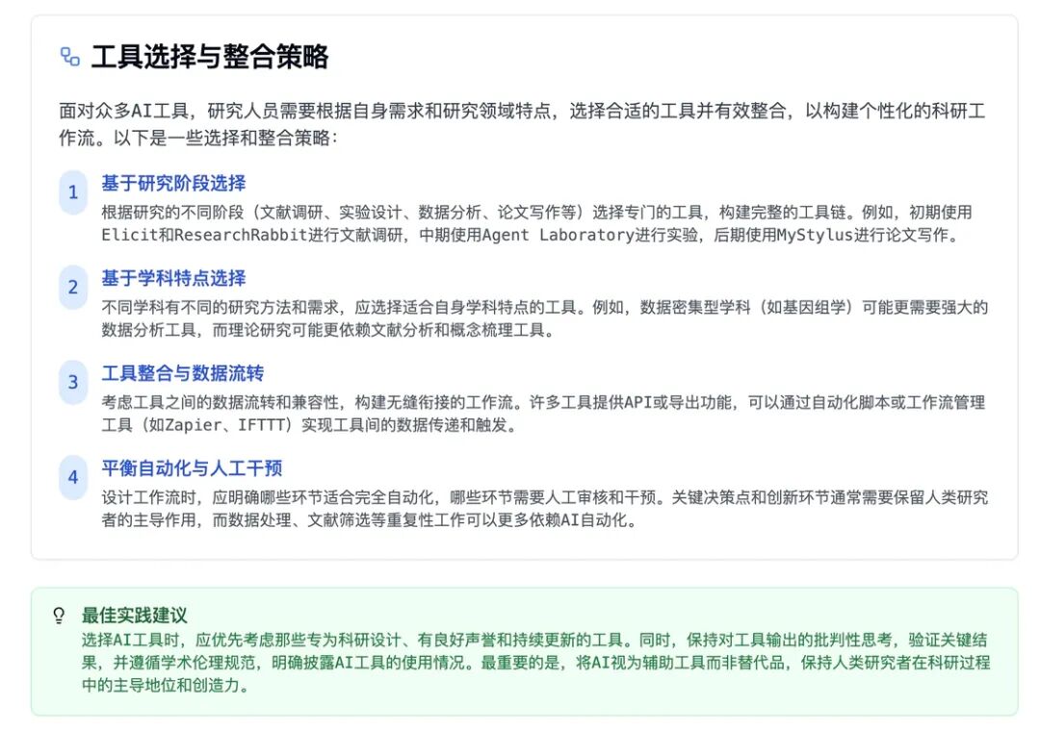Click the paragraph starting 设计工作流时
This screenshot has height=732, width=1040.
tap(544, 509)
